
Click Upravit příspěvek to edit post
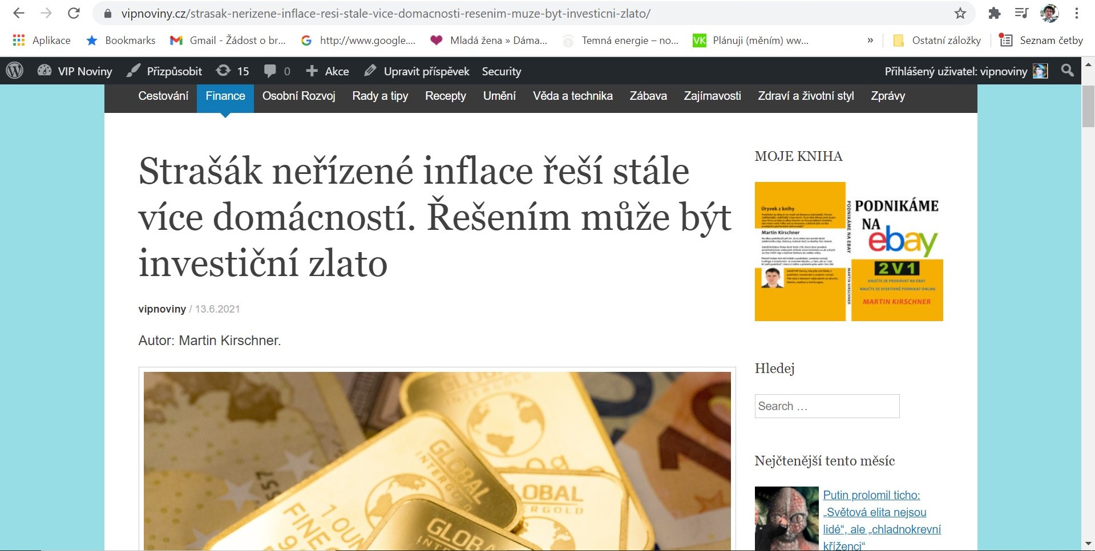click(417, 71)
